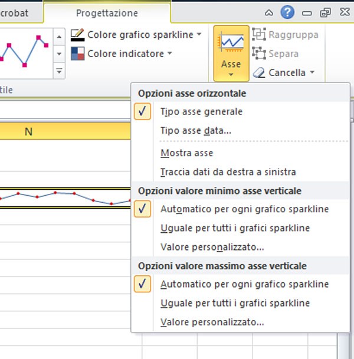The width and height of the screenshot is (354, 359).
Task: Click the Raggruppa group icon
Action: 258,35
